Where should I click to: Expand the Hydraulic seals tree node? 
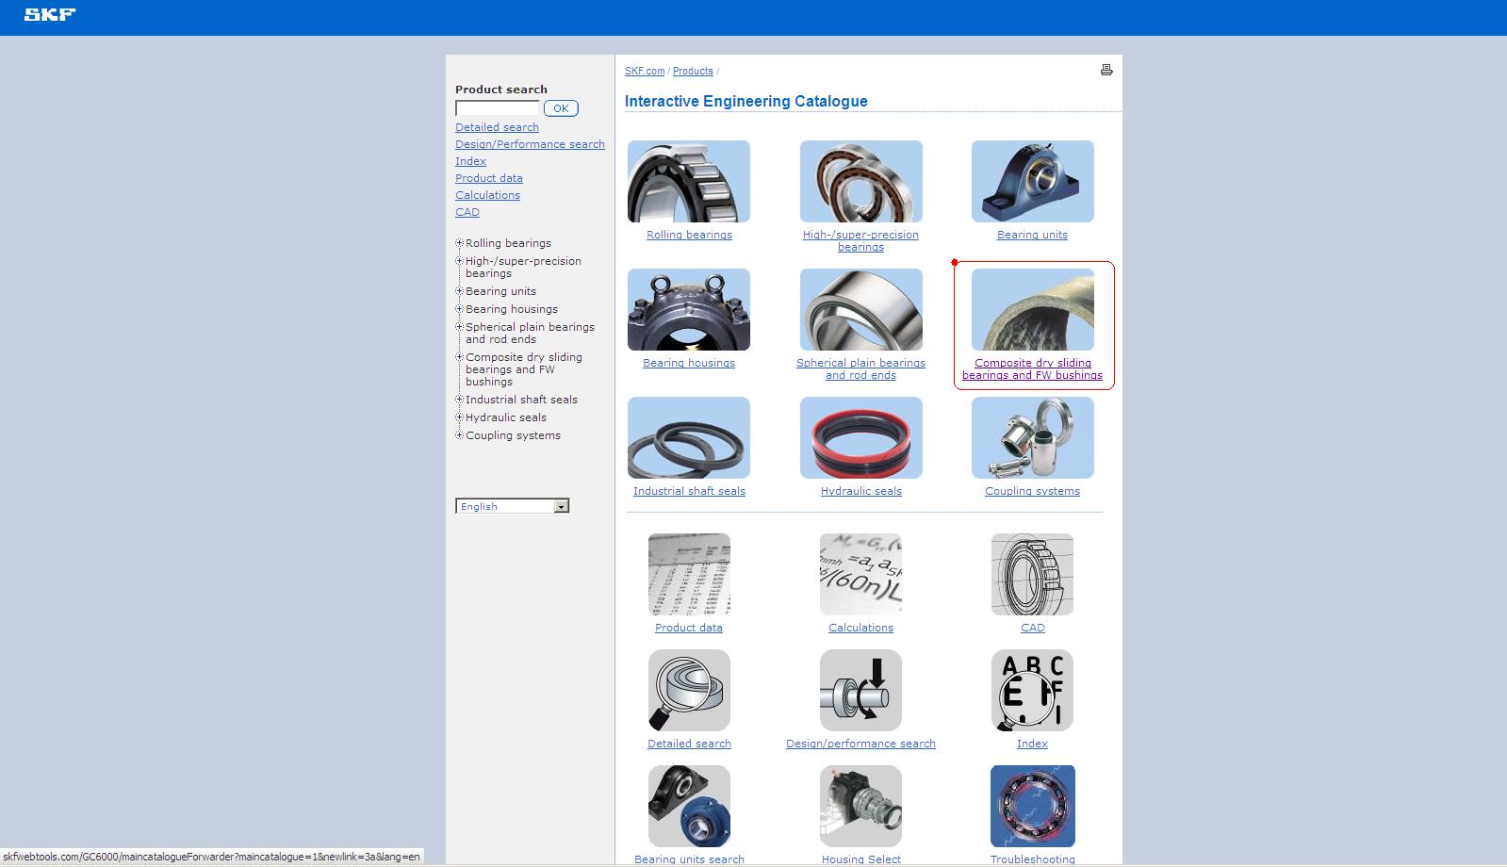point(459,417)
